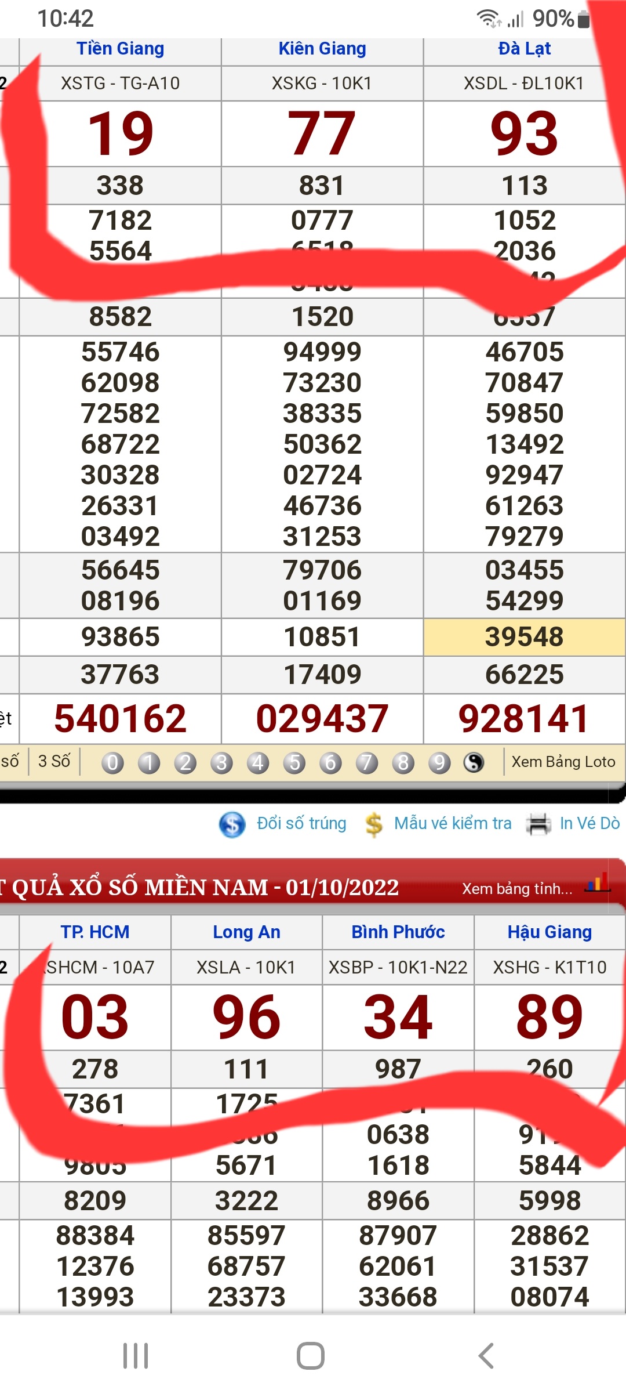The image size is (626, 1397).
Task: Click highlighted number 39548 cell
Action: point(524,637)
